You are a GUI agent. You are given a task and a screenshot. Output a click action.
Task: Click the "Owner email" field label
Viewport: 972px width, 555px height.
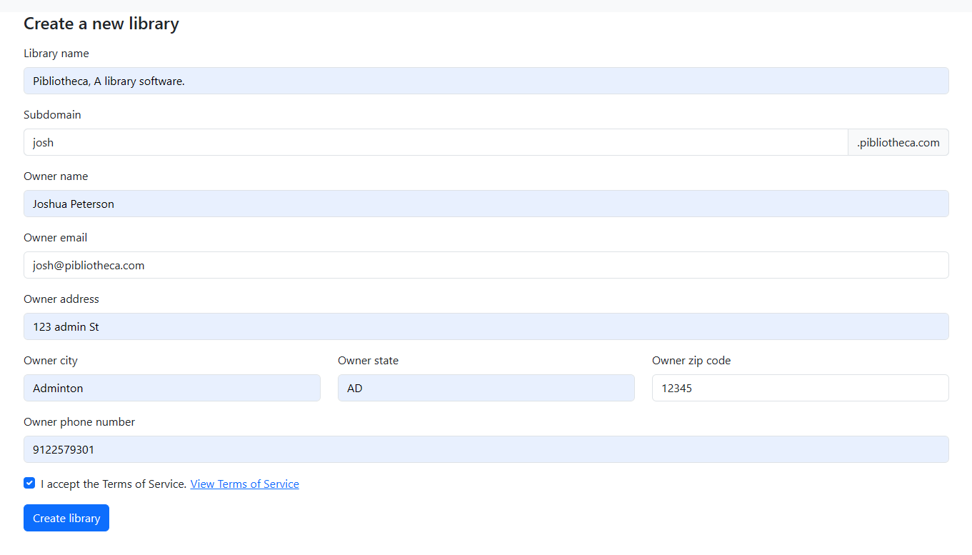[x=55, y=237]
